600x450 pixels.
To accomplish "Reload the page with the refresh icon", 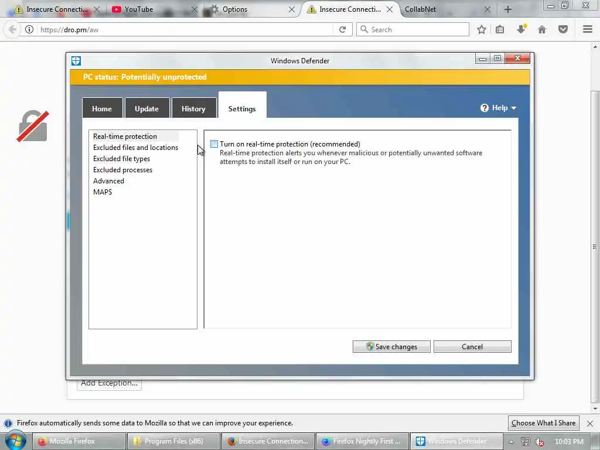I will pyautogui.click(x=343, y=29).
